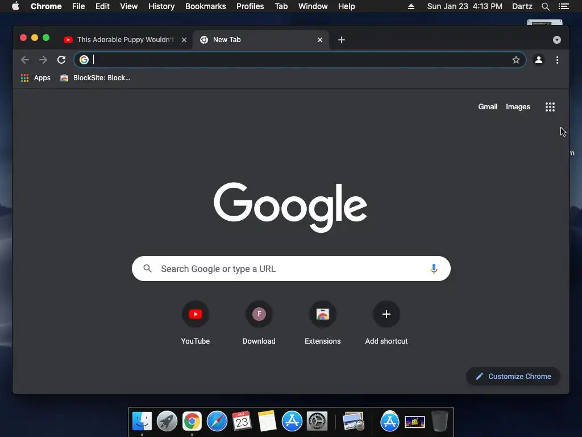Open the tab search dropdown arrow
The width and height of the screenshot is (582, 437).
tap(557, 40)
